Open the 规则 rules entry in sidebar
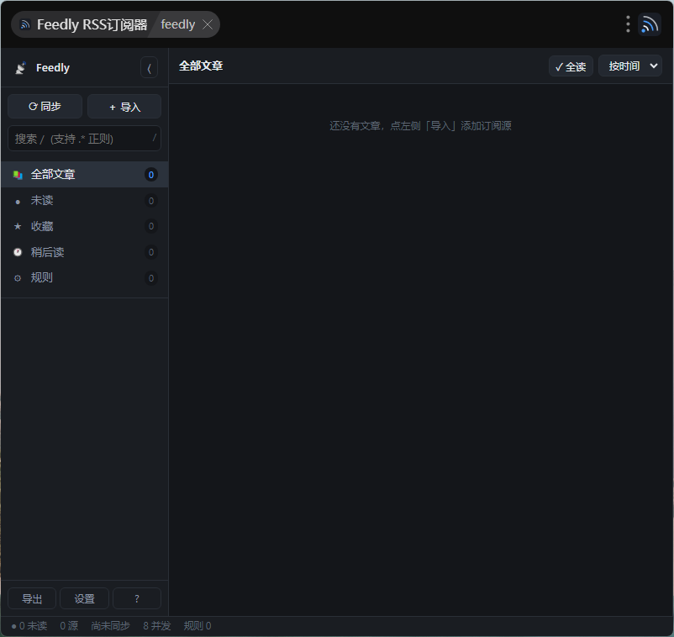 (x=84, y=277)
